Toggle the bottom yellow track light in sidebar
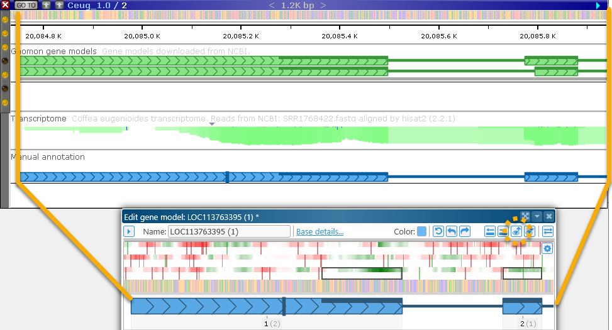Image resolution: width=612 pixels, height=330 pixels. coord(5,102)
